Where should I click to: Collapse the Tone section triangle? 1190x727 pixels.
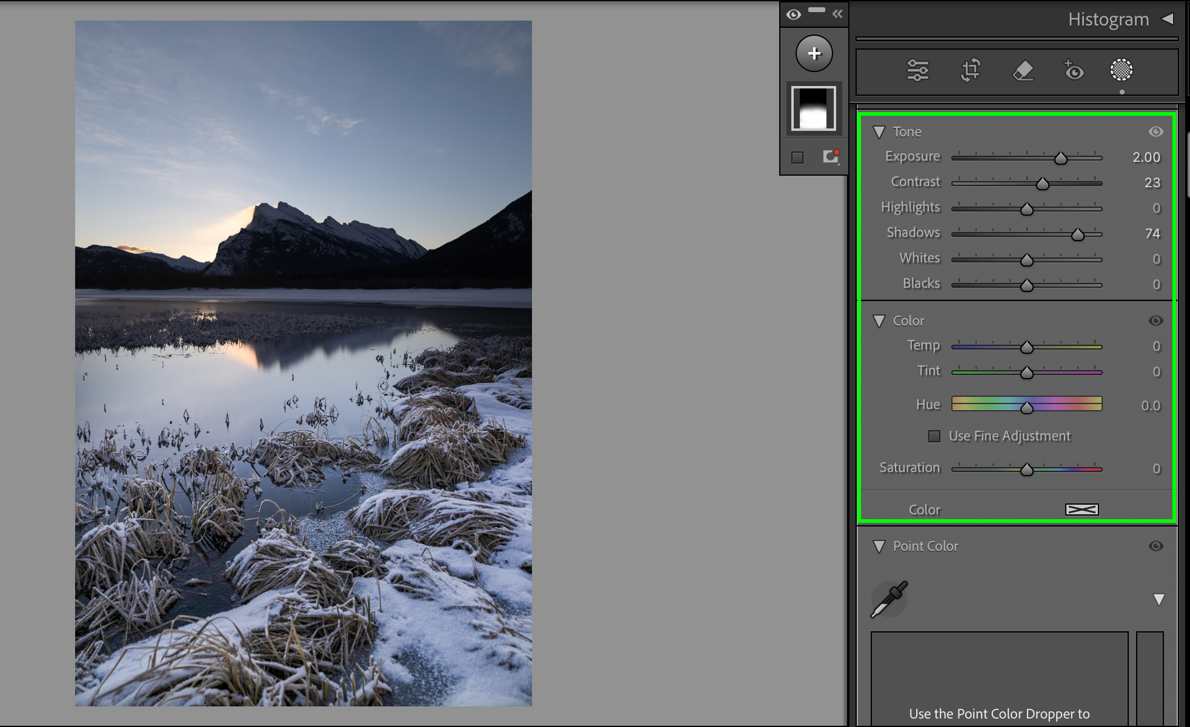(879, 131)
